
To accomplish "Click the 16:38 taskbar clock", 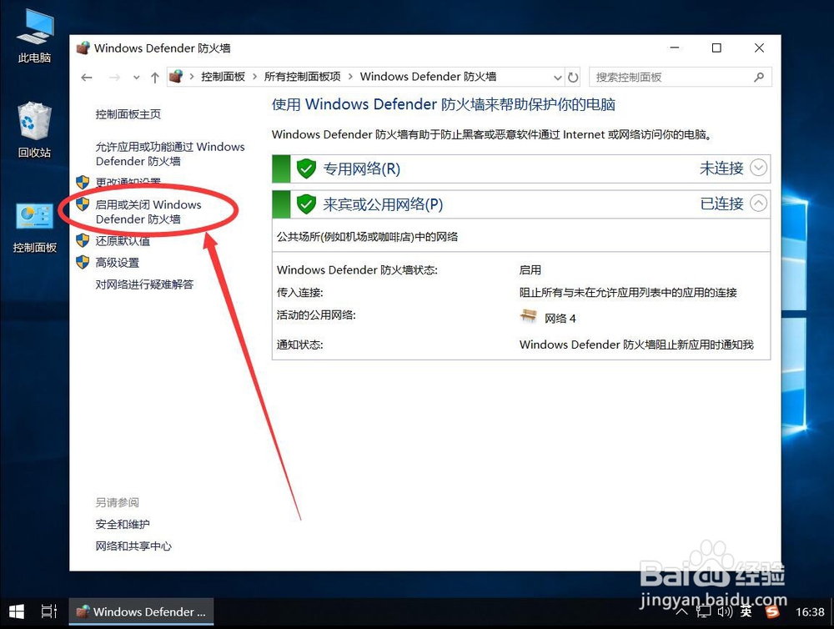I will (x=810, y=612).
